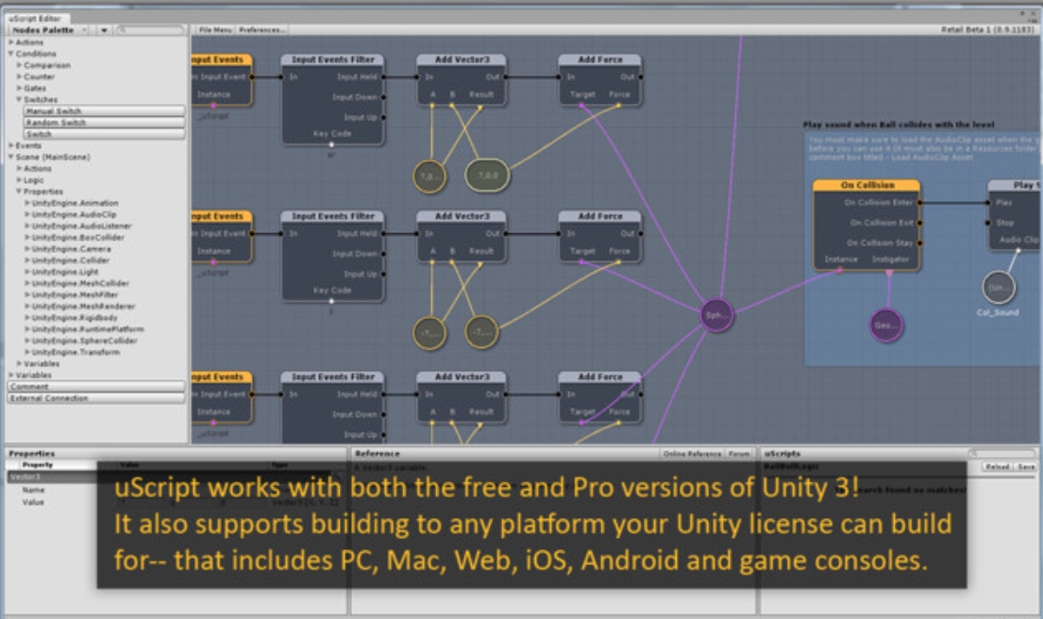The image size is (1043, 619).
Task: Click the Manual Switch node button
Action: (105, 111)
